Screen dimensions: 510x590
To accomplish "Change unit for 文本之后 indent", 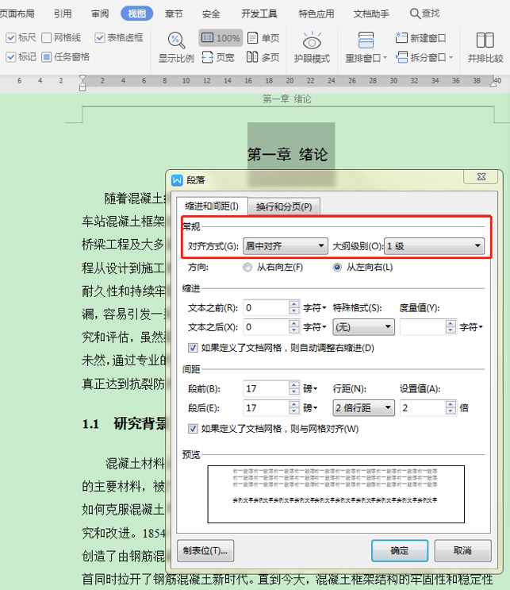I will [315, 327].
